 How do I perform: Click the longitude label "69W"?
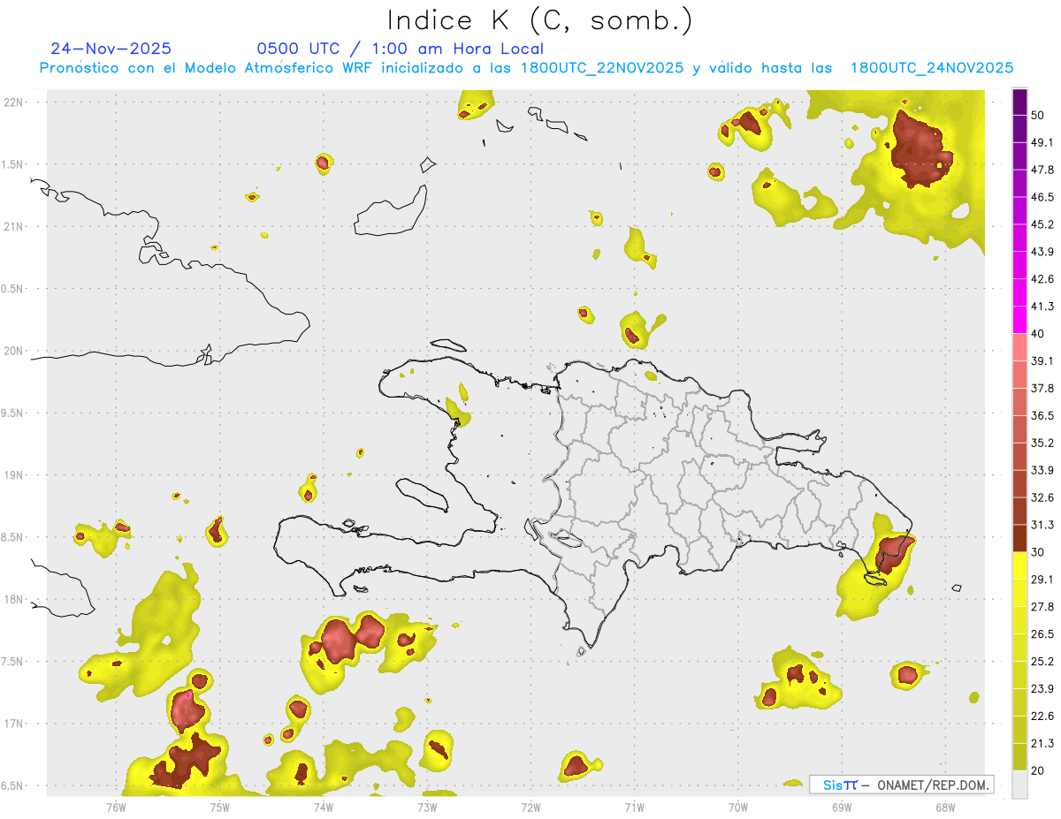[x=841, y=808]
